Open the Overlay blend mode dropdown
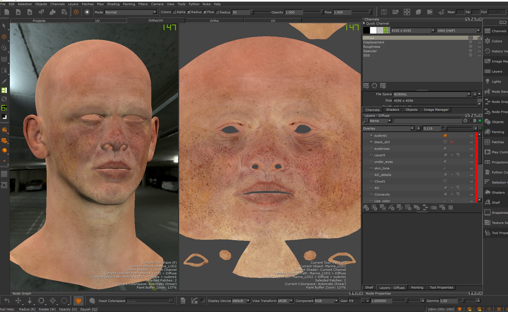Image resolution: width=508 pixels, height=312 pixels. 388,128
